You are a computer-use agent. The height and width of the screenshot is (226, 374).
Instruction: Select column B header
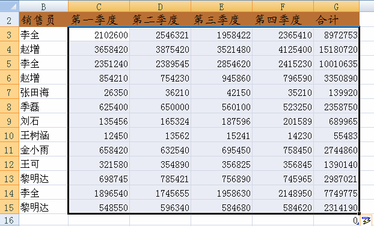click(x=43, y=7)
